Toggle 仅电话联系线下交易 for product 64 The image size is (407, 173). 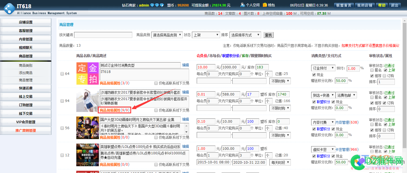click(x=156, y=83)
